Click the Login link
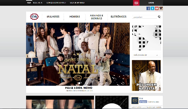Viewport: 188px width, 109px height. click(151, 3)
